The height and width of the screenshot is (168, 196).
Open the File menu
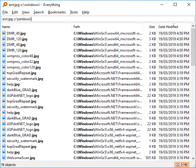pos(5,12)
